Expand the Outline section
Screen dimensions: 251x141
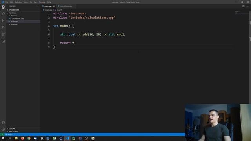point(12,129)
